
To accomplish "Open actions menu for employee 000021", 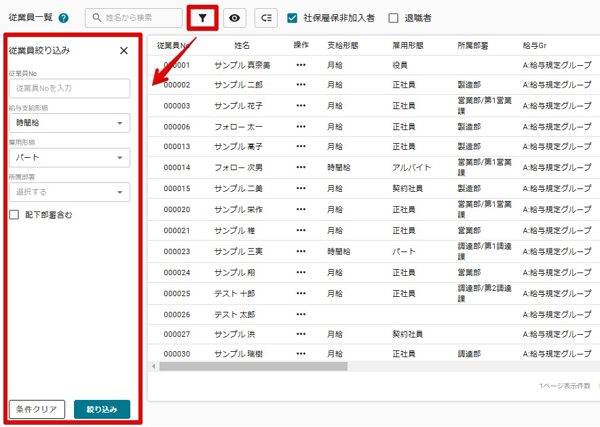I will point(301,230).
